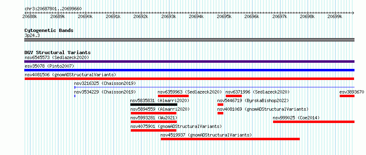This screenshot has width=366, height=155.
Task: Click the 20695k ruler position
Action: pos(224,16)
